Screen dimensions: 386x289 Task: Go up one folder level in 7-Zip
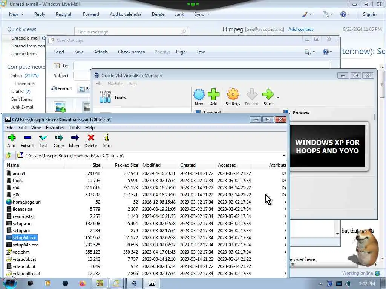click(x=9, y=155)
